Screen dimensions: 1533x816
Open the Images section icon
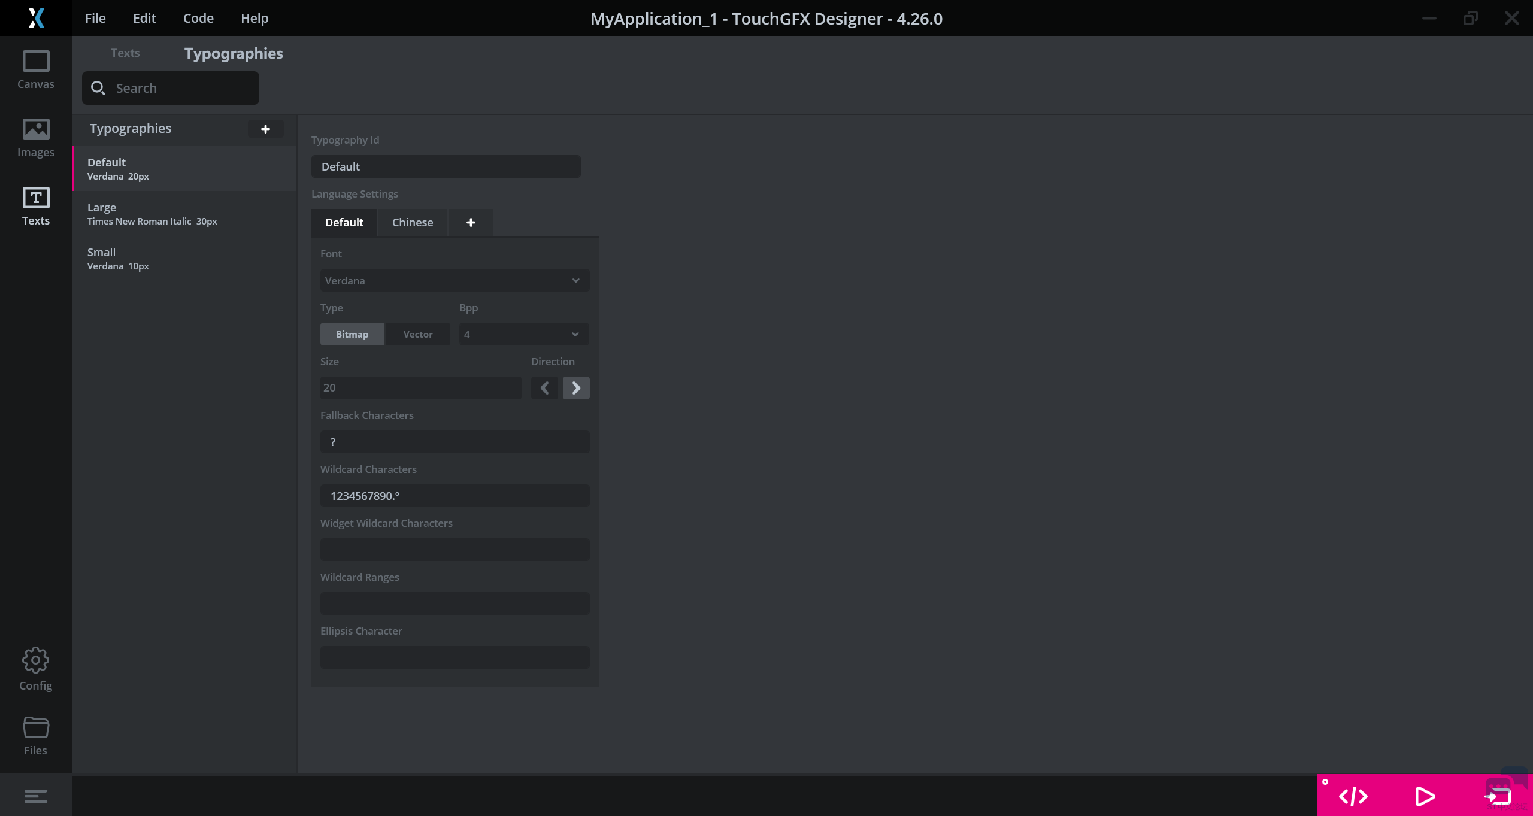pos(35,138)
